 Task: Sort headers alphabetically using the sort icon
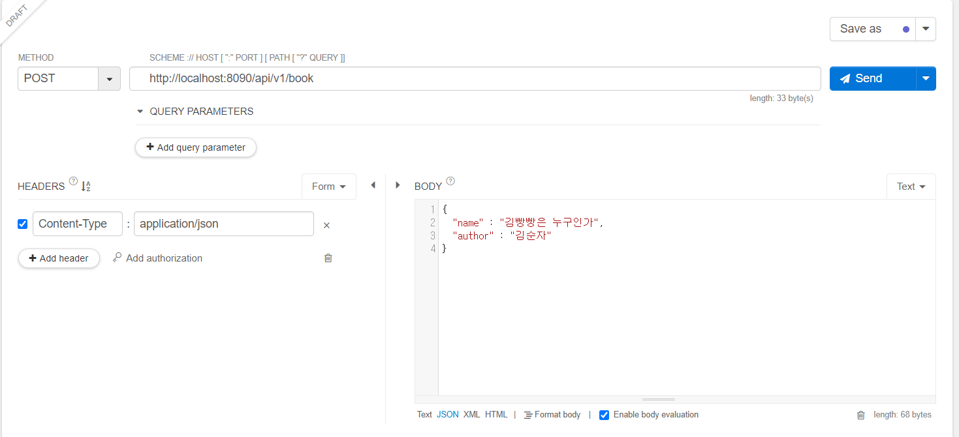[x=86, y=185]
